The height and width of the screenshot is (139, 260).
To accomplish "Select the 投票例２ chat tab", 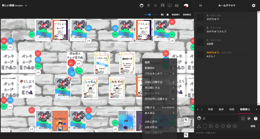I will (x=245, y=109).
